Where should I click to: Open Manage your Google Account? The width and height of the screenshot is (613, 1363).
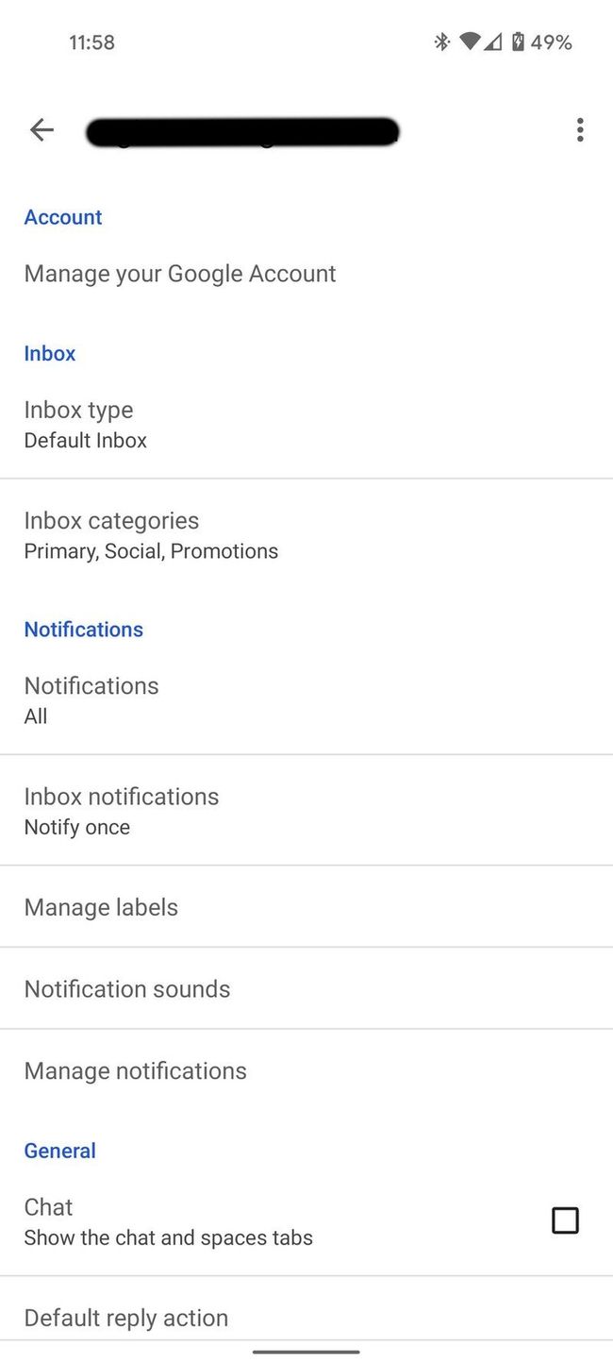(180, 273)
